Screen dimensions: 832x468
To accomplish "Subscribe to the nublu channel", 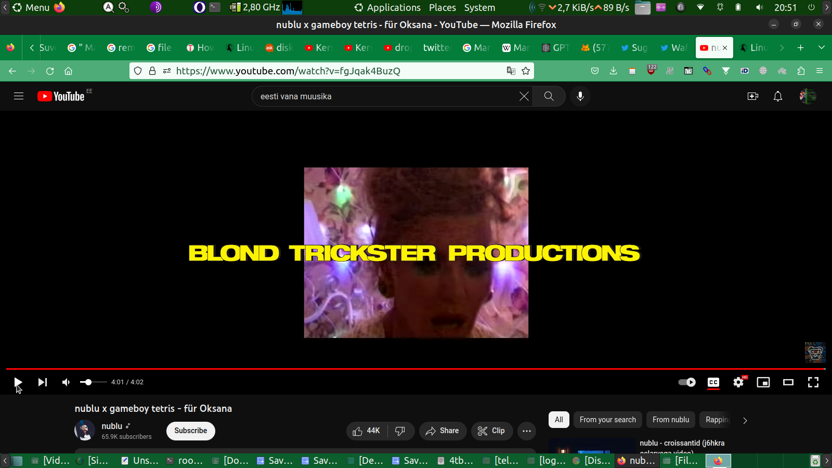I will [x=191, y=431].
